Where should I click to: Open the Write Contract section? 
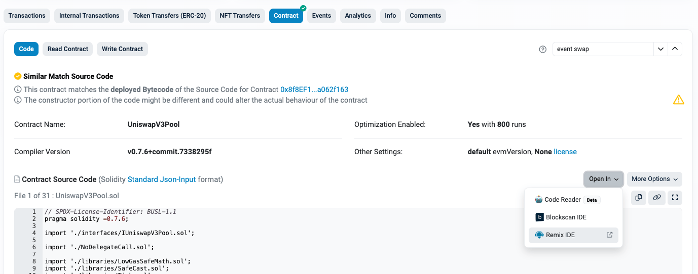click(122, 49)
